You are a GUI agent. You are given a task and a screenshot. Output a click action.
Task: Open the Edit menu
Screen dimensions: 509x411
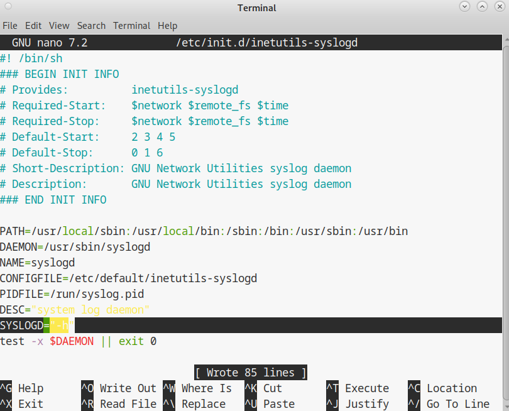point(33,26)
